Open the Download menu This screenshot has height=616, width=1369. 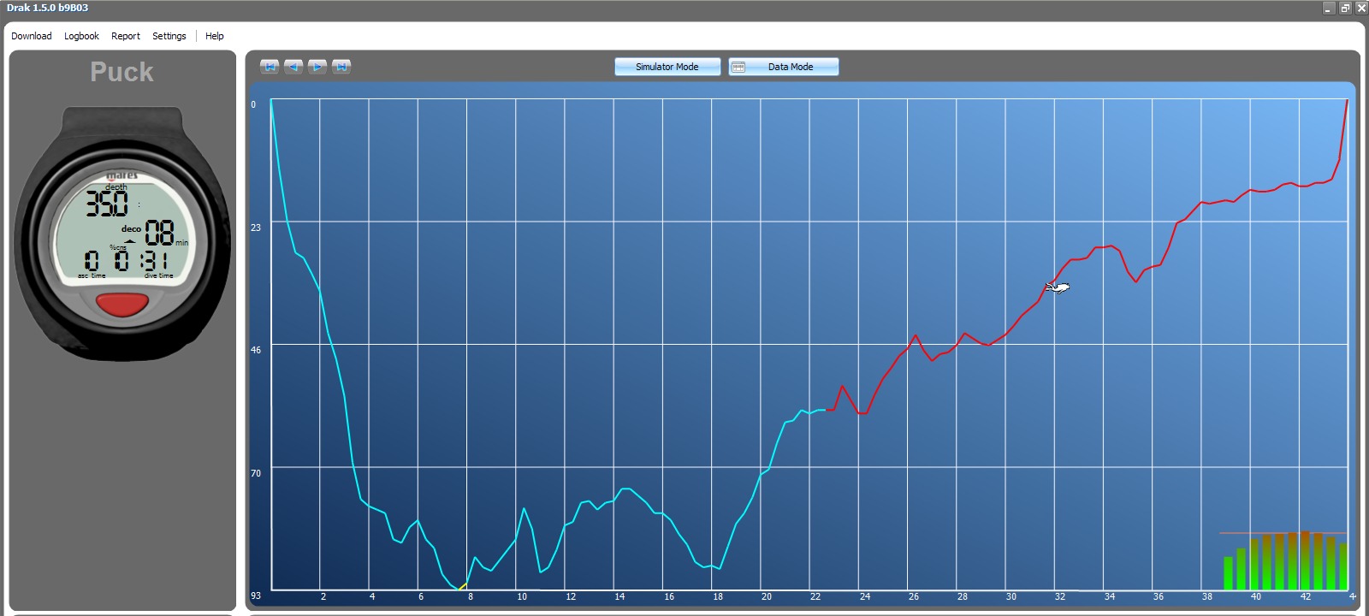(x=32, y=36)
